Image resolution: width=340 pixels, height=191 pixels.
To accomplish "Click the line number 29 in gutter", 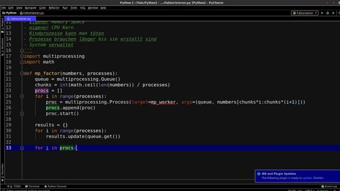I will (x=8, y=125).
